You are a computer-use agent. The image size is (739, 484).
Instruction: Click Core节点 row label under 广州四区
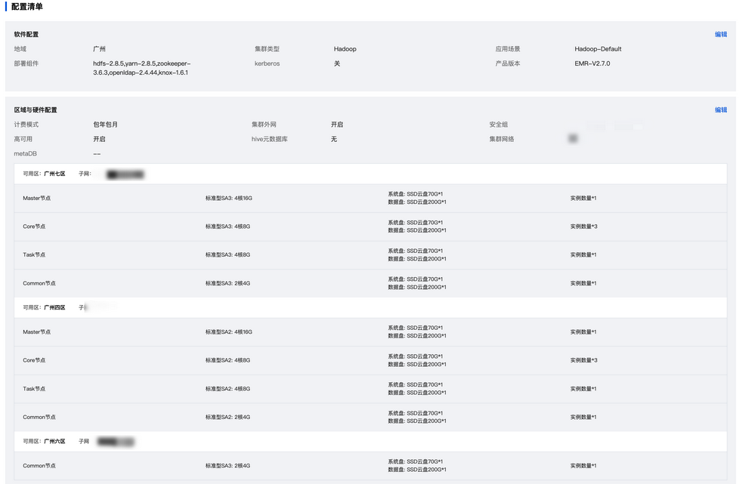pos(35,360)
